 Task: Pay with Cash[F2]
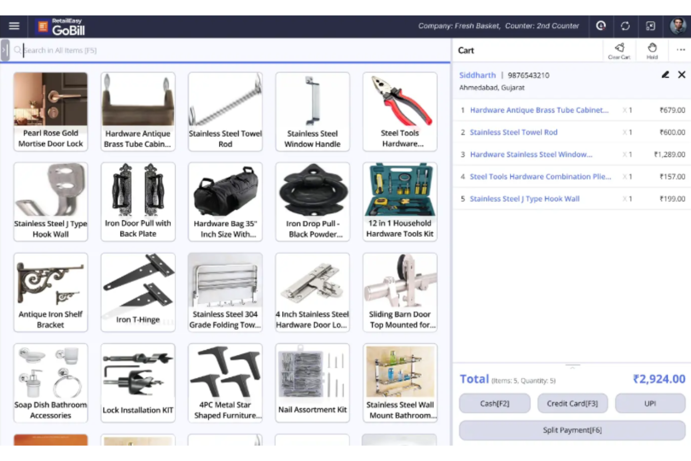pyautogui.click(x=494, y=404)
